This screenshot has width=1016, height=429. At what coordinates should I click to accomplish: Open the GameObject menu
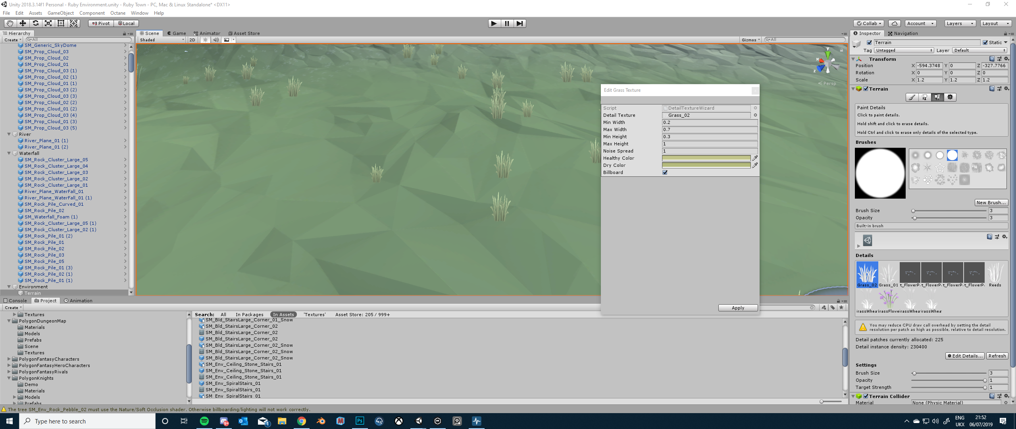[x=60, y=13]
